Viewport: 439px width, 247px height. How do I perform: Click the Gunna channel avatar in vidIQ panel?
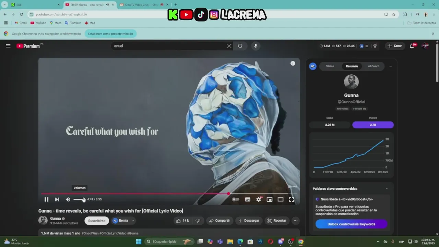[351, 82]
